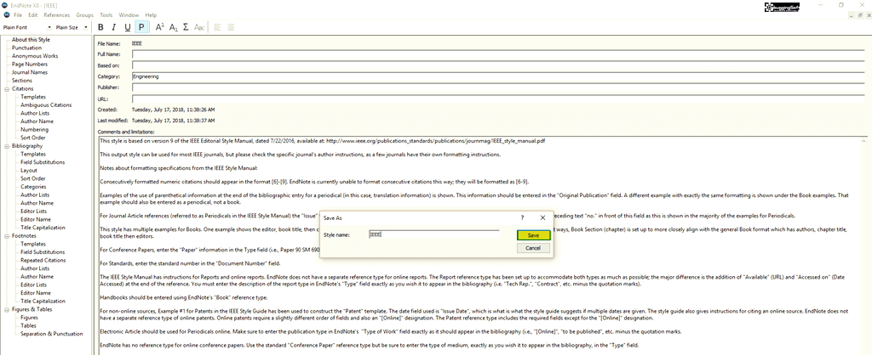Open the Window menu
The image size is (872, 355).
click(x=129, y=15)
